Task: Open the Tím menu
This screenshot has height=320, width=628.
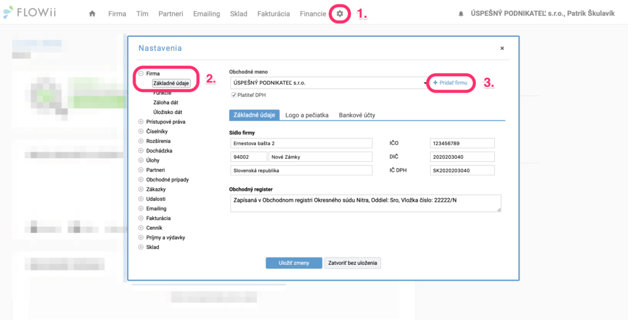Action: [x=142, y=13]
